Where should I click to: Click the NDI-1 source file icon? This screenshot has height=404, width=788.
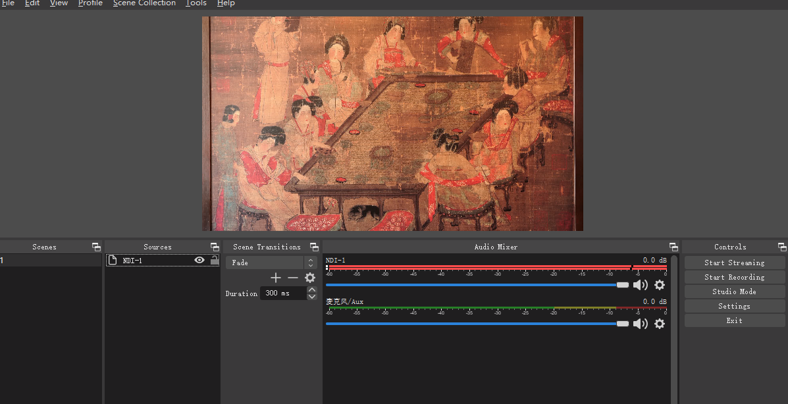coord(113,261)
